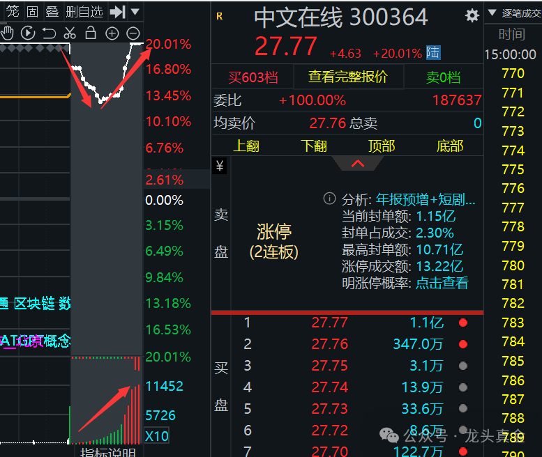Click the 叠 overlay toolbar button
The image size is (542, 457).
click(x=52, y=12)
